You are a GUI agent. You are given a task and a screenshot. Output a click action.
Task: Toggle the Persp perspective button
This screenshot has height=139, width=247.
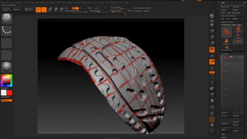coord(212,50)
